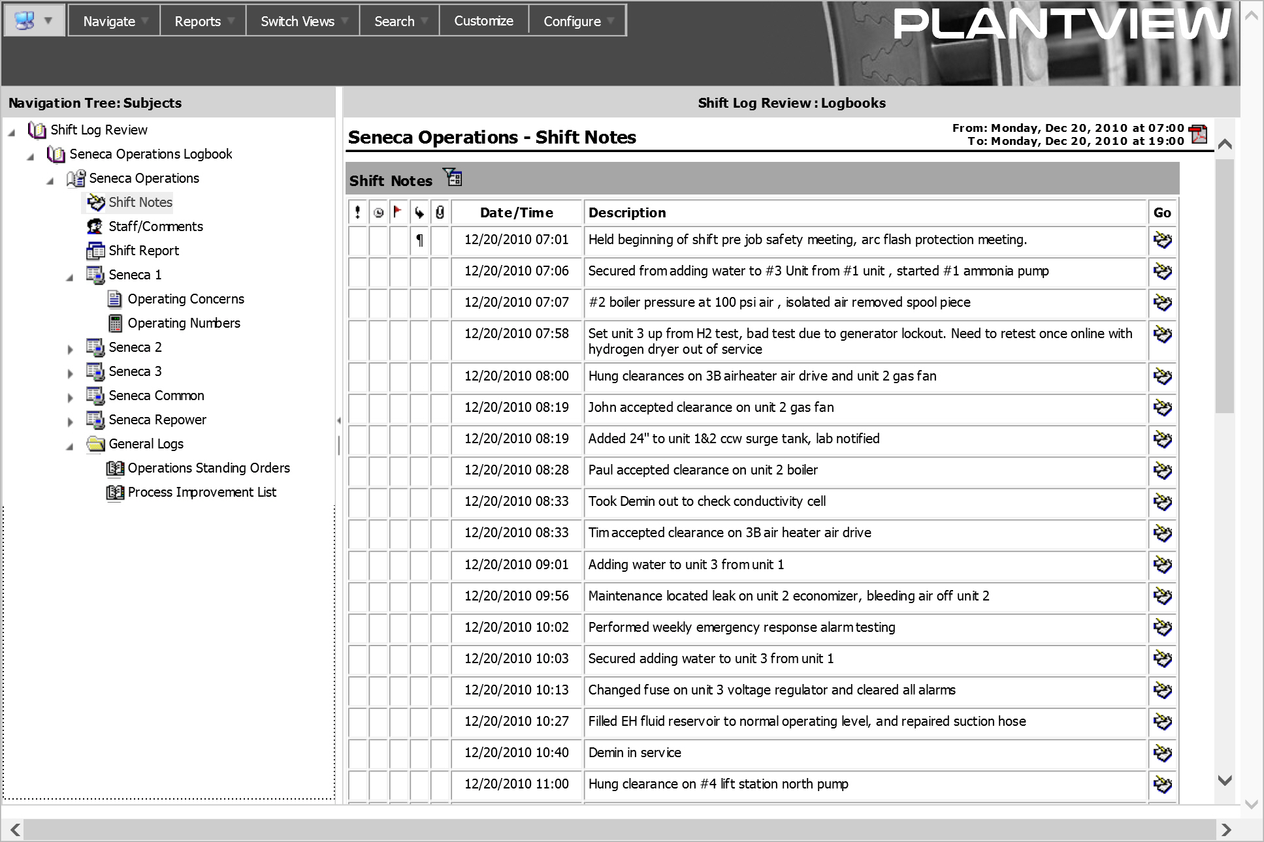Click the Shift Notes filter table icon
Image resolution: width=1264 pixels, height=842 pixels.
pos(453,177)
